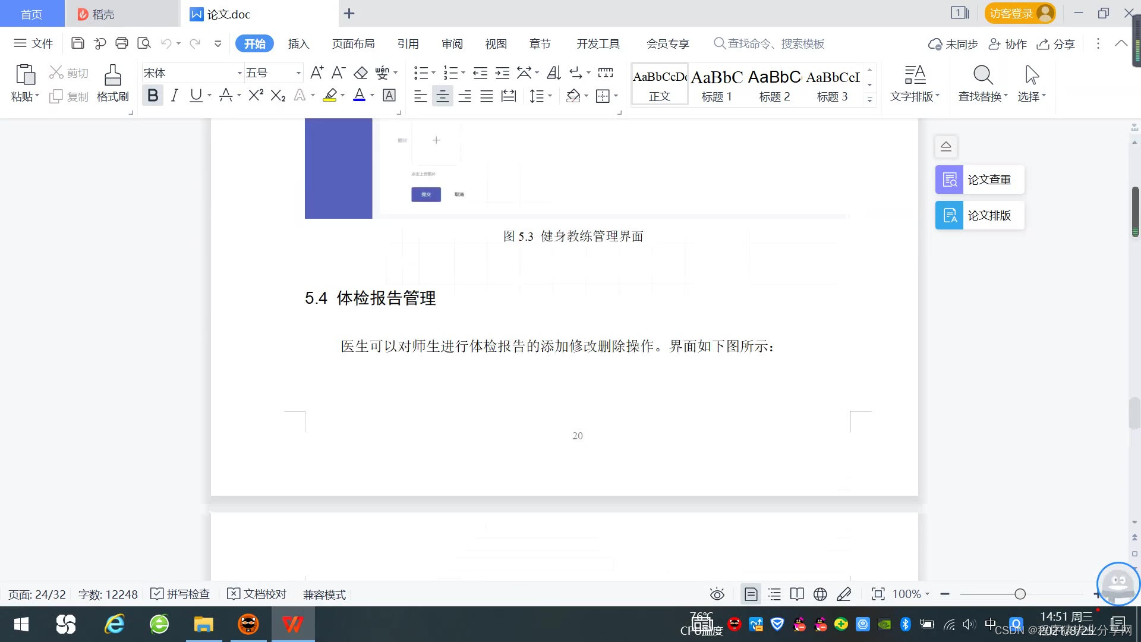This screenshot has height=642, width=1141.
Task: Click the Save document icon
Action: tap(77, 43)
